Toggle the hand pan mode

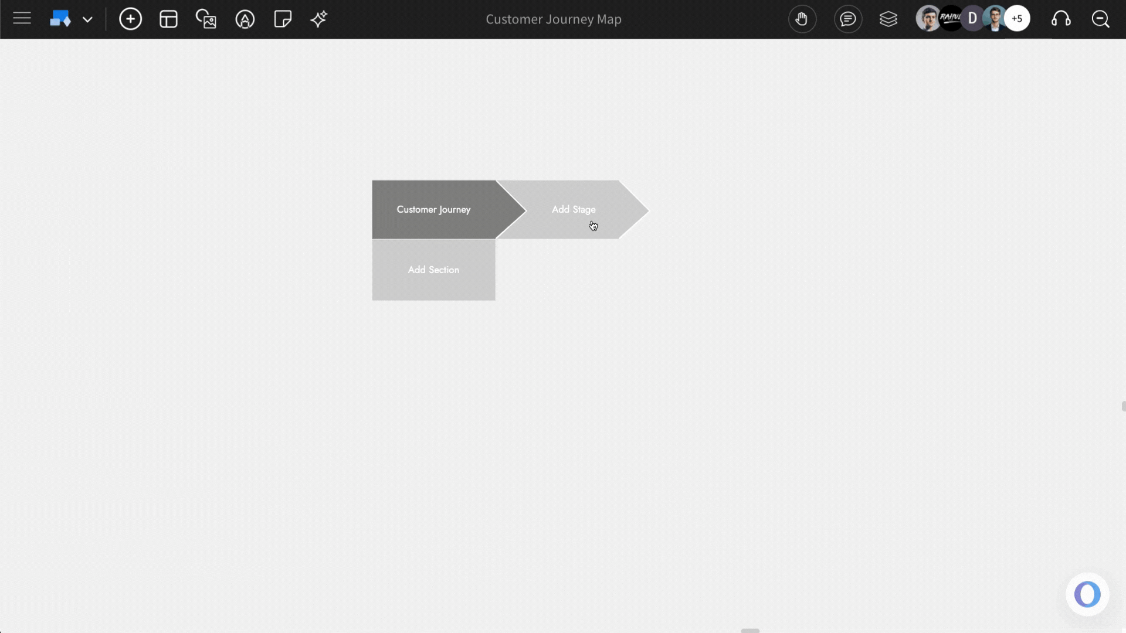pos(802,19)
